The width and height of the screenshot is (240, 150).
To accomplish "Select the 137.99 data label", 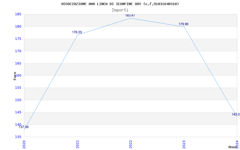I will pos(24,127).
